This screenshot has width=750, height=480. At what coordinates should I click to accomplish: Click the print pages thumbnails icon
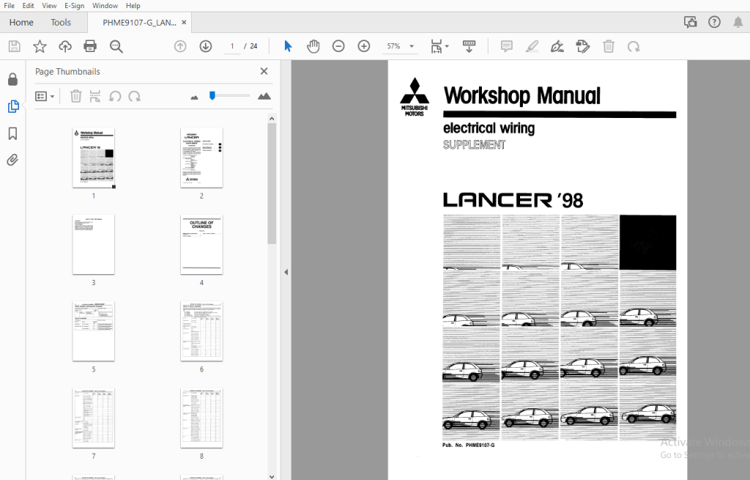tap(95, 97)
